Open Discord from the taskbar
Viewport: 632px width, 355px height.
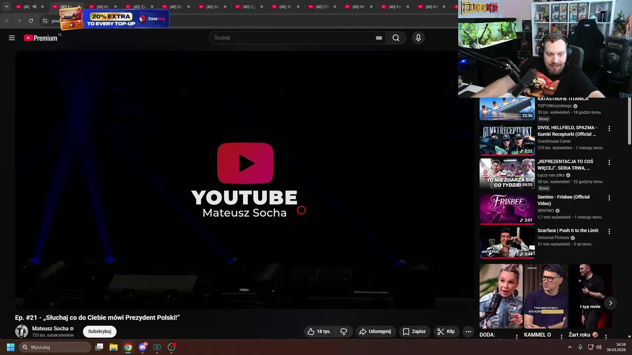[x=143, y=347]
